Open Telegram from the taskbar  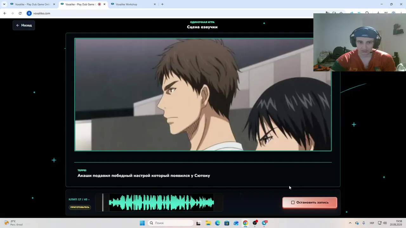tap(264, 223)
